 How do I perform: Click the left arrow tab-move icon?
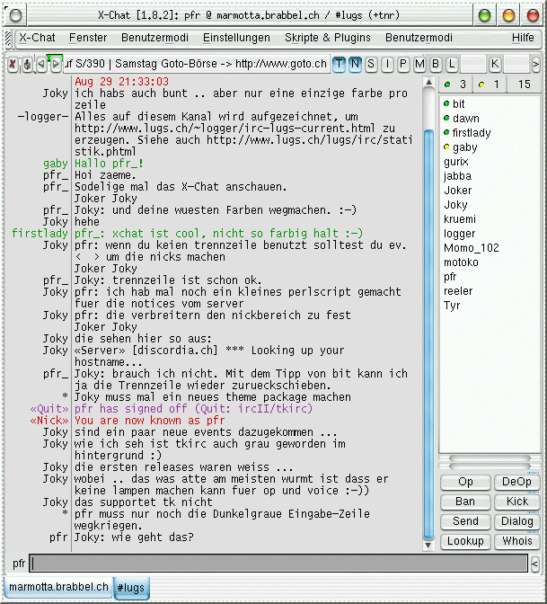pos(41,64)
